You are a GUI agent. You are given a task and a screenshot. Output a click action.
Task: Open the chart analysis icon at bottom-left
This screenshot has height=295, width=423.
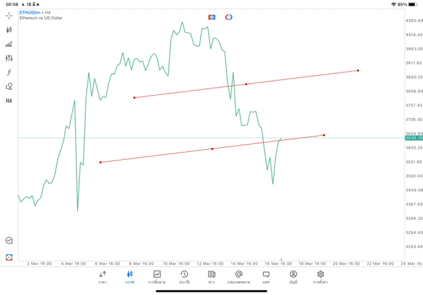(x=9, y=241)
